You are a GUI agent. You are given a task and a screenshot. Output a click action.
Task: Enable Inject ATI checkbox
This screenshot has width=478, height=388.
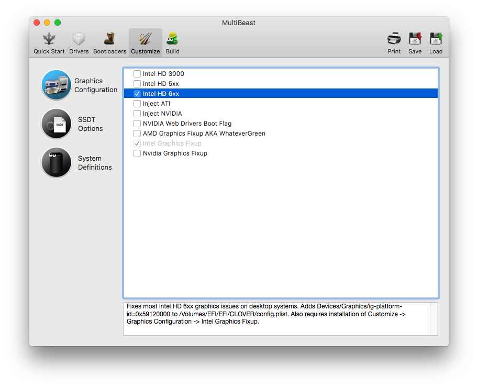pos(137,104)
